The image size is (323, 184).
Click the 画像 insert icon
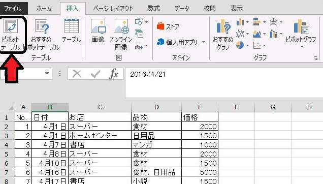coord(98,30)
